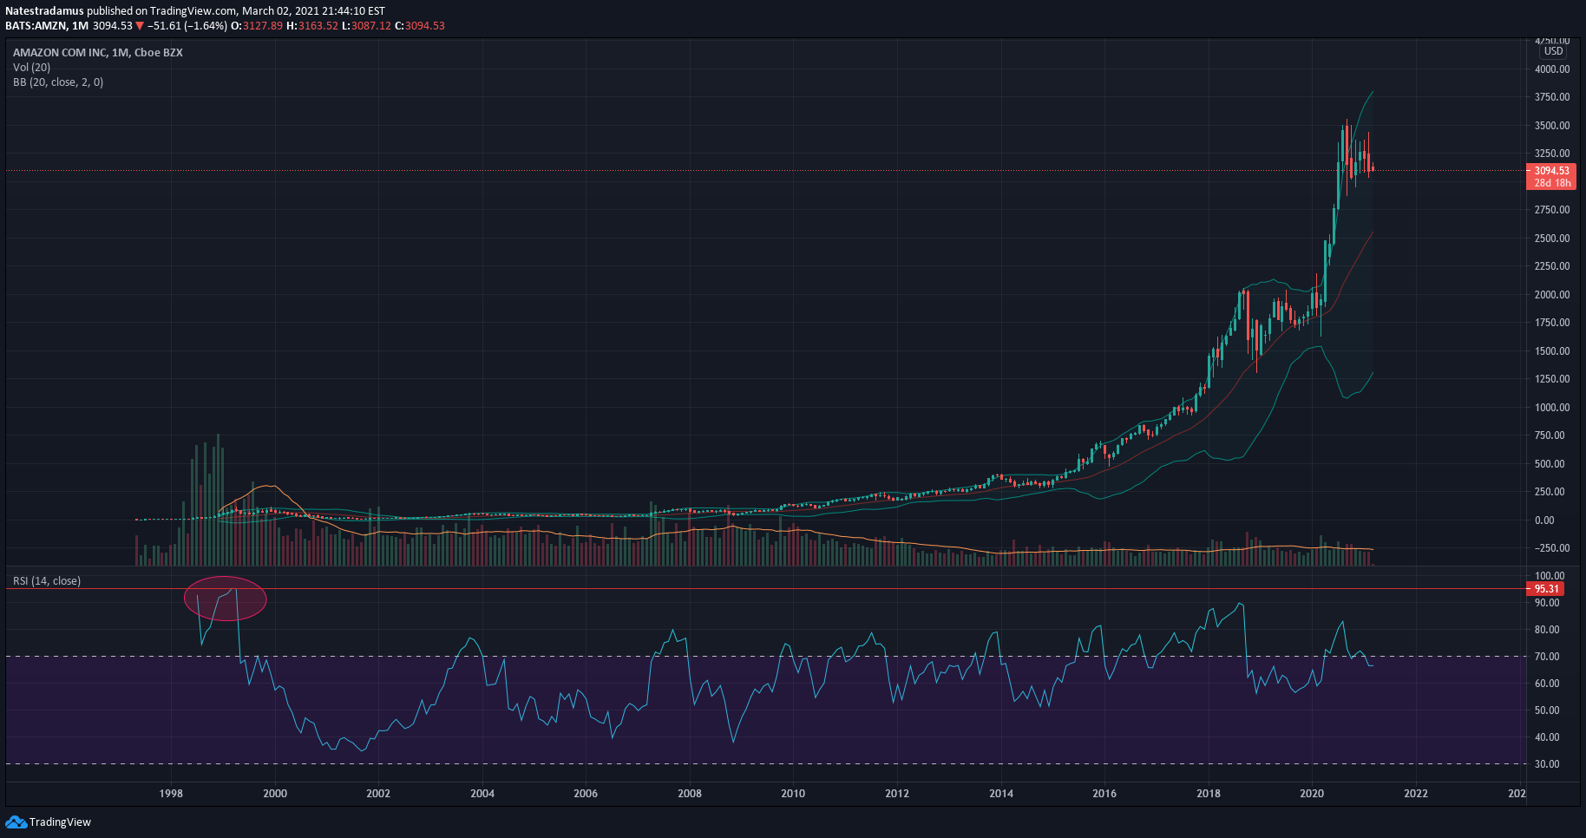
Task: Select the USD currency label
Action: pyautogui.click(x=1553, y=51)
